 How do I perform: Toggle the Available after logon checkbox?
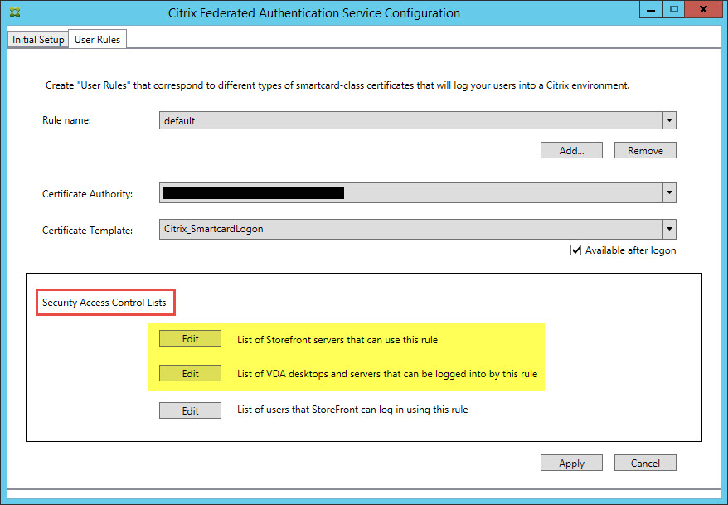pyautogui.click(x=575, y=250)
